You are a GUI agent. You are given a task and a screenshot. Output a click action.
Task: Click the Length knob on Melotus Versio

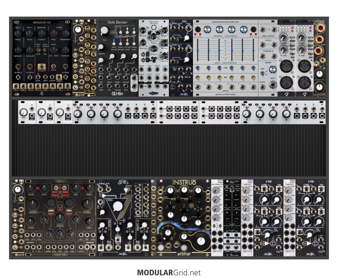[x=154, y=49]
